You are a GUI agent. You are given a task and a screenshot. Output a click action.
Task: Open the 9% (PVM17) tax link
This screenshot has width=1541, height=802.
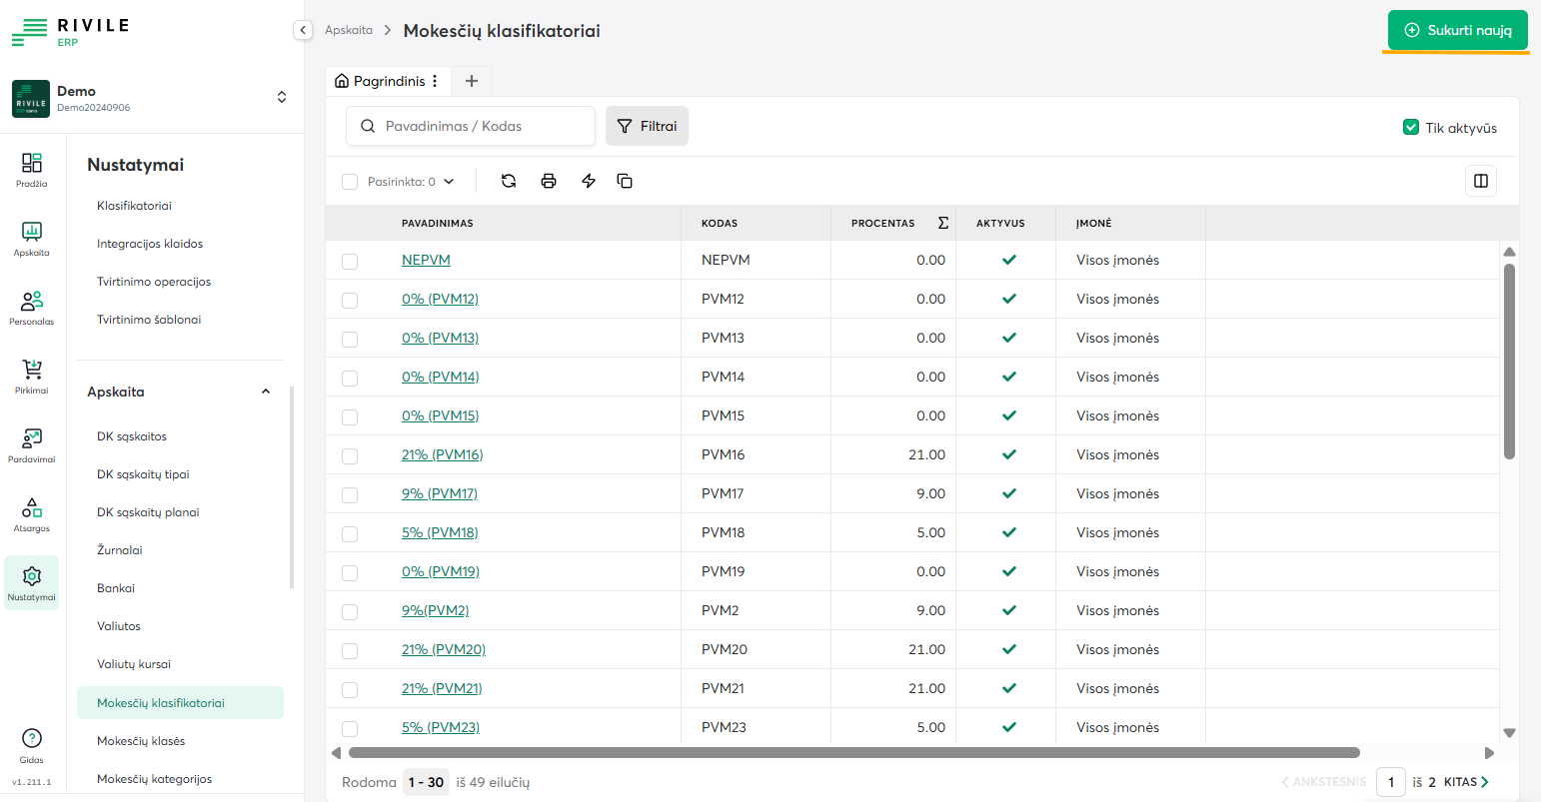tap(440, 493)
